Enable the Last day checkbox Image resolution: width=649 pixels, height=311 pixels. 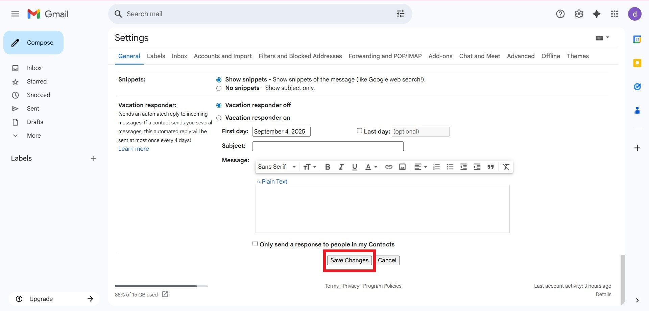(x=359, y=131)
